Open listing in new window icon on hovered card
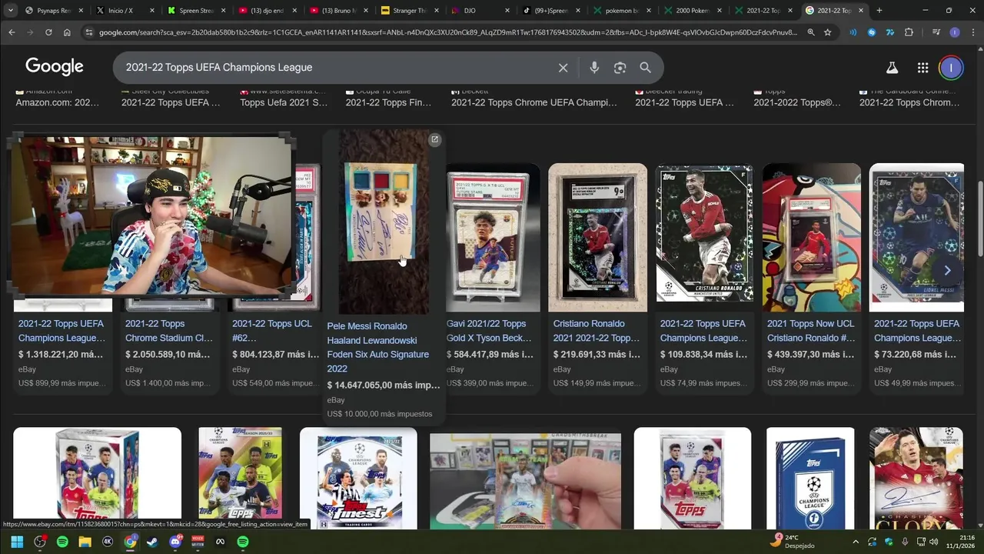The image size is (984, 554). 434,139
